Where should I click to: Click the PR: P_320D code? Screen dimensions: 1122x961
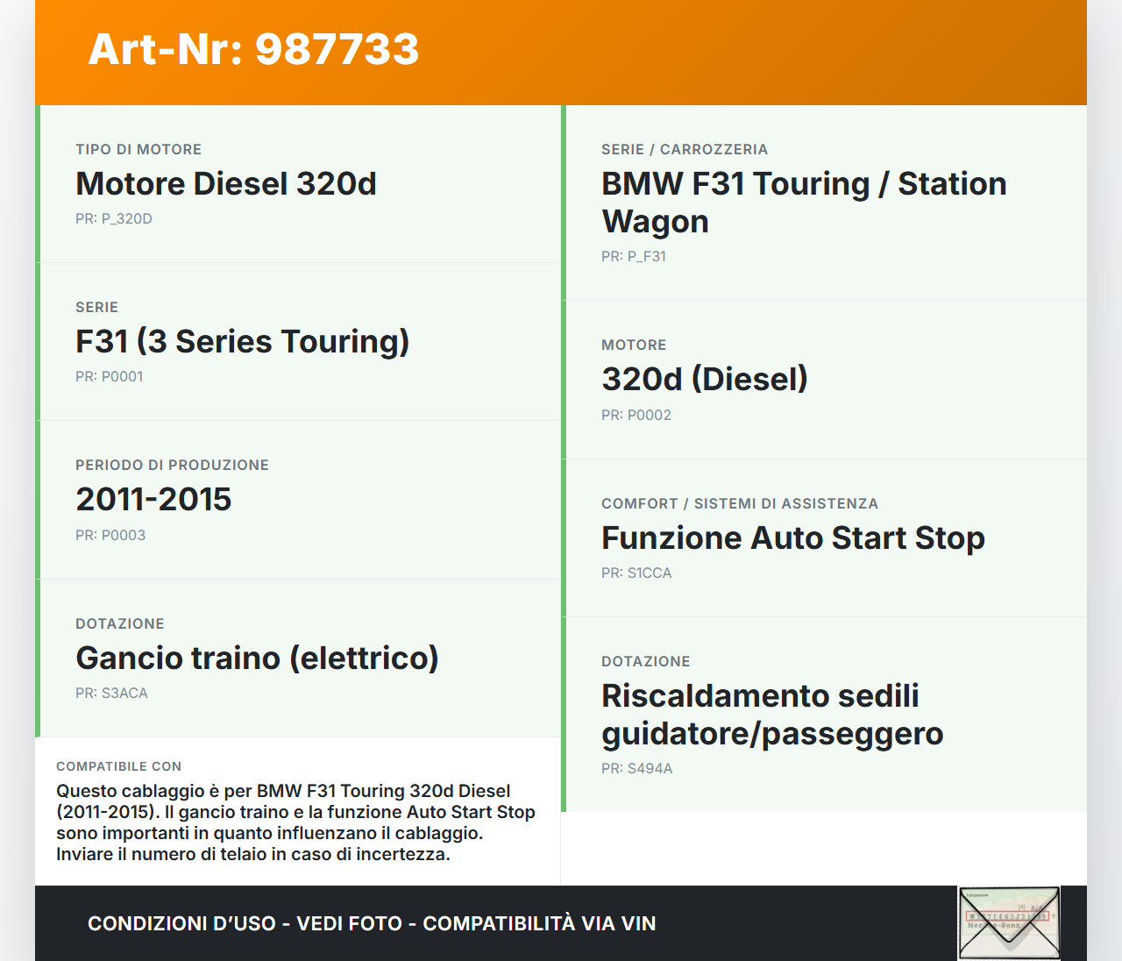pyautogui.click(x=114, y=219)
